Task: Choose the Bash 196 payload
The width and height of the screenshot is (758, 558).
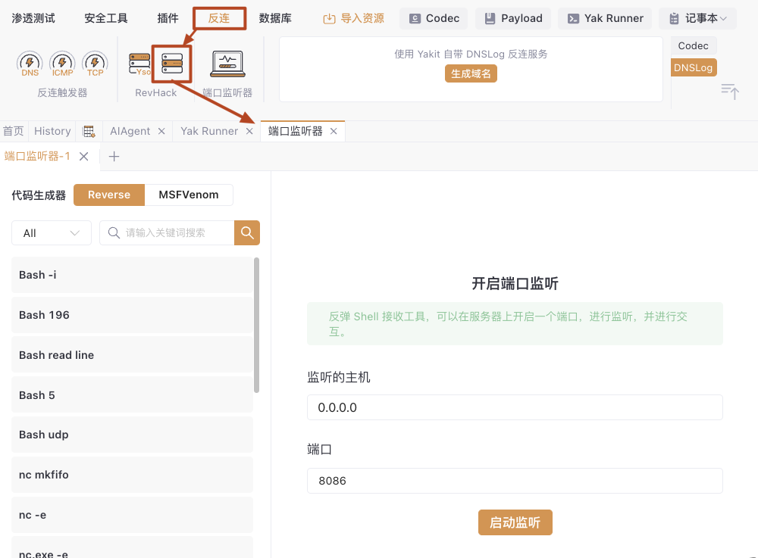Action: tap(132, 315)
